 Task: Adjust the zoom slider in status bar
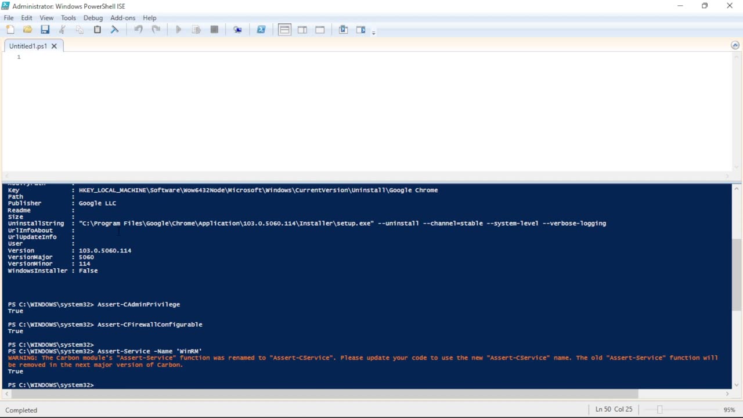[x=659, y=410]
